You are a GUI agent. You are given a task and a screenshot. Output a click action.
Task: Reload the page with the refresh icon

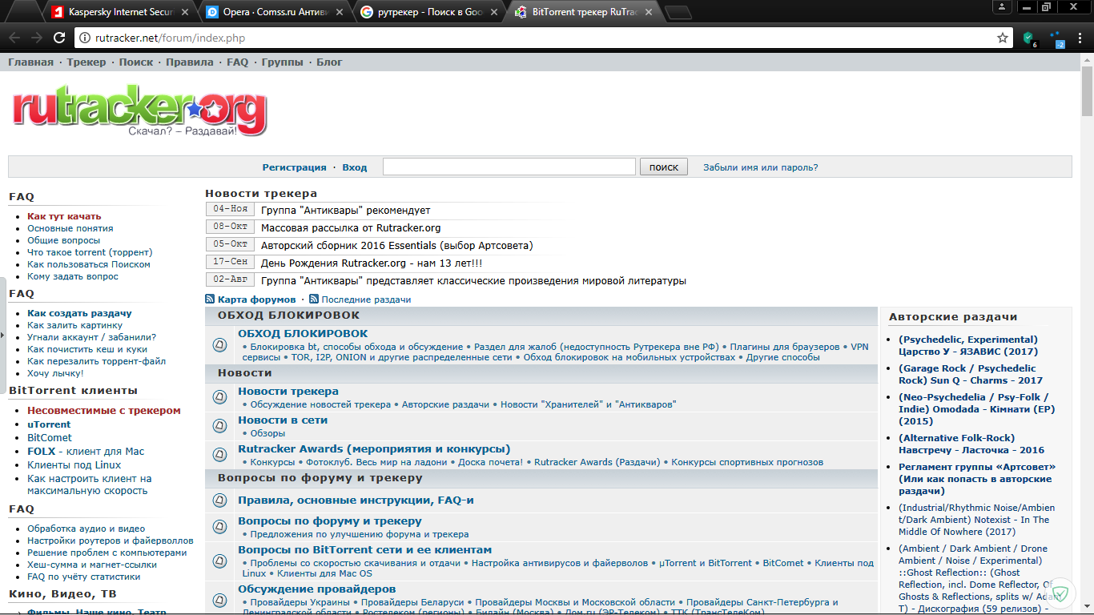coord(59,38)
